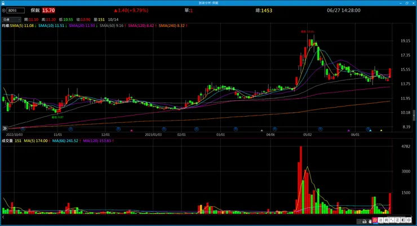This screenshot has width=417, height=226.
Task: Click the timestamp 06/27 14:28:00
Action: pyautogui.click(x=344, y=10)
